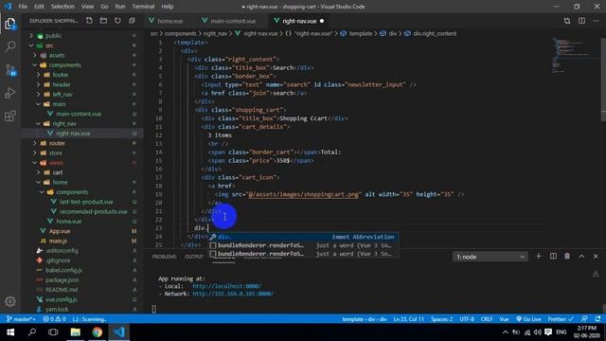The height and width of the screenshot is (341, 606).
Task: Open the Terminal menu
Action: tap(143, 7)
